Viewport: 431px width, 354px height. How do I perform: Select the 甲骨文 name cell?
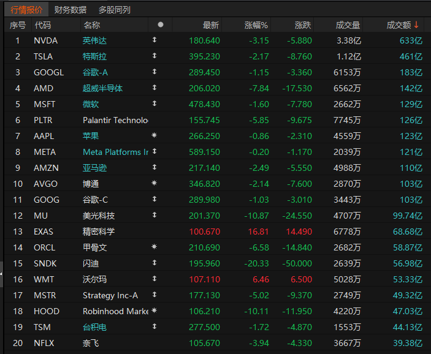[94, 247]
